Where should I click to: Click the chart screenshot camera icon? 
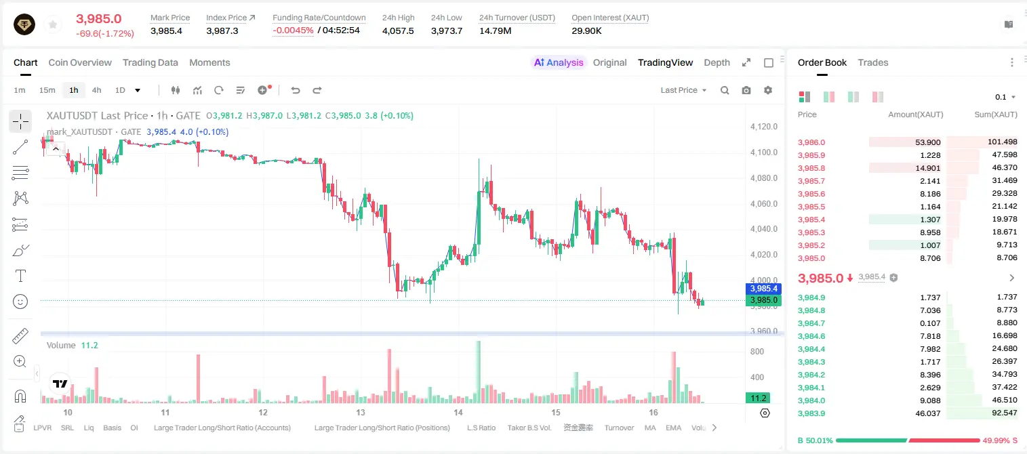tap(746, 90)
